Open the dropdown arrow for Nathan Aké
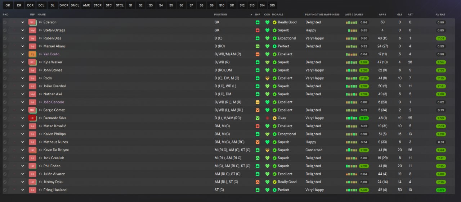The image size is (461, 202). pyautogui.click(x=22, y=94)
